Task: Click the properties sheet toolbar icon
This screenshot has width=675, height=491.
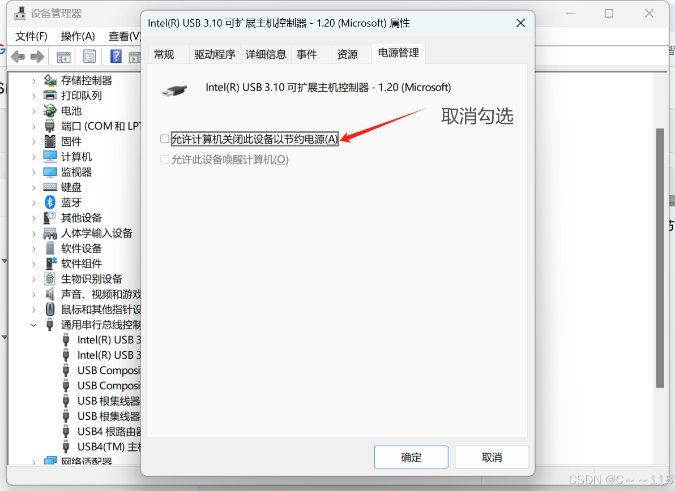Action: [89, 57]
